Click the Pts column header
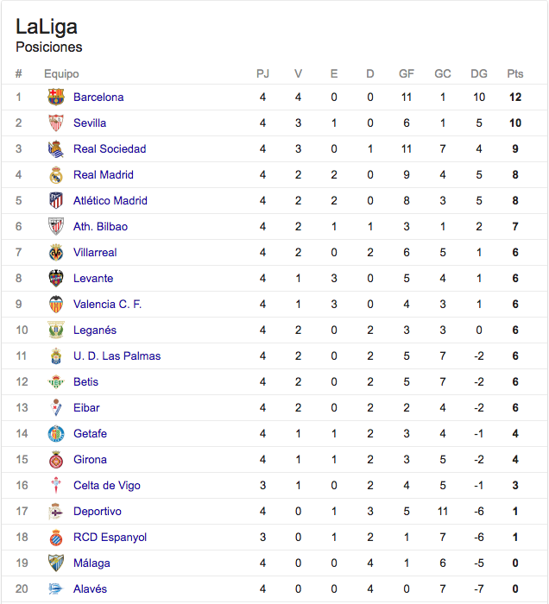Screen dimensions: 549x604 [x=515, y=73]
